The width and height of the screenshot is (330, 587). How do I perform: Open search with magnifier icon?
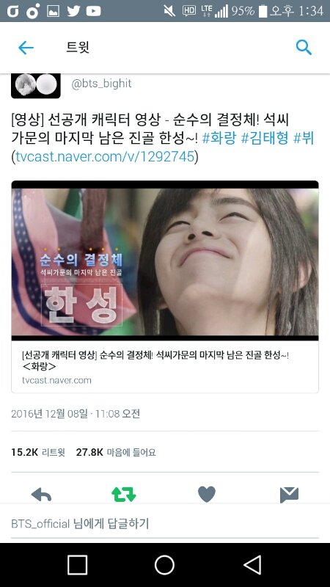(x=304, y=48)
